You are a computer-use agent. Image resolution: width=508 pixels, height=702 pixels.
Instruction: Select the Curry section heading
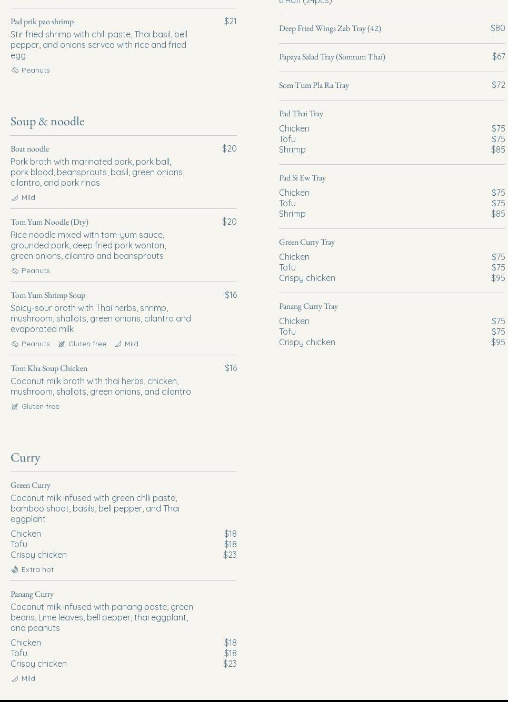pyautogui.click(x=25, y=457)
